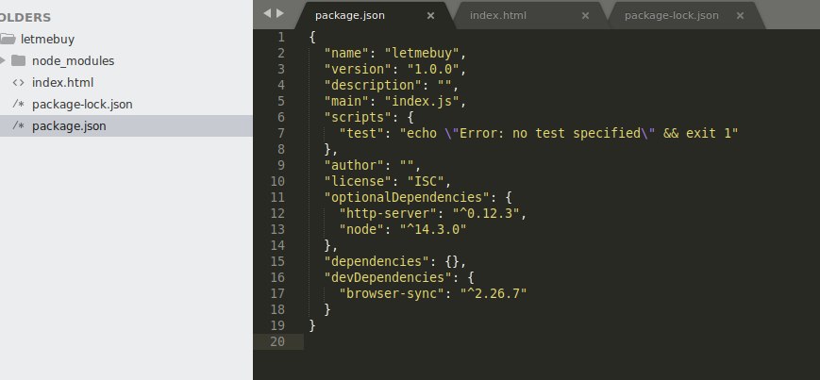Click the "dependencies" key on line 15

pos(377,261)
